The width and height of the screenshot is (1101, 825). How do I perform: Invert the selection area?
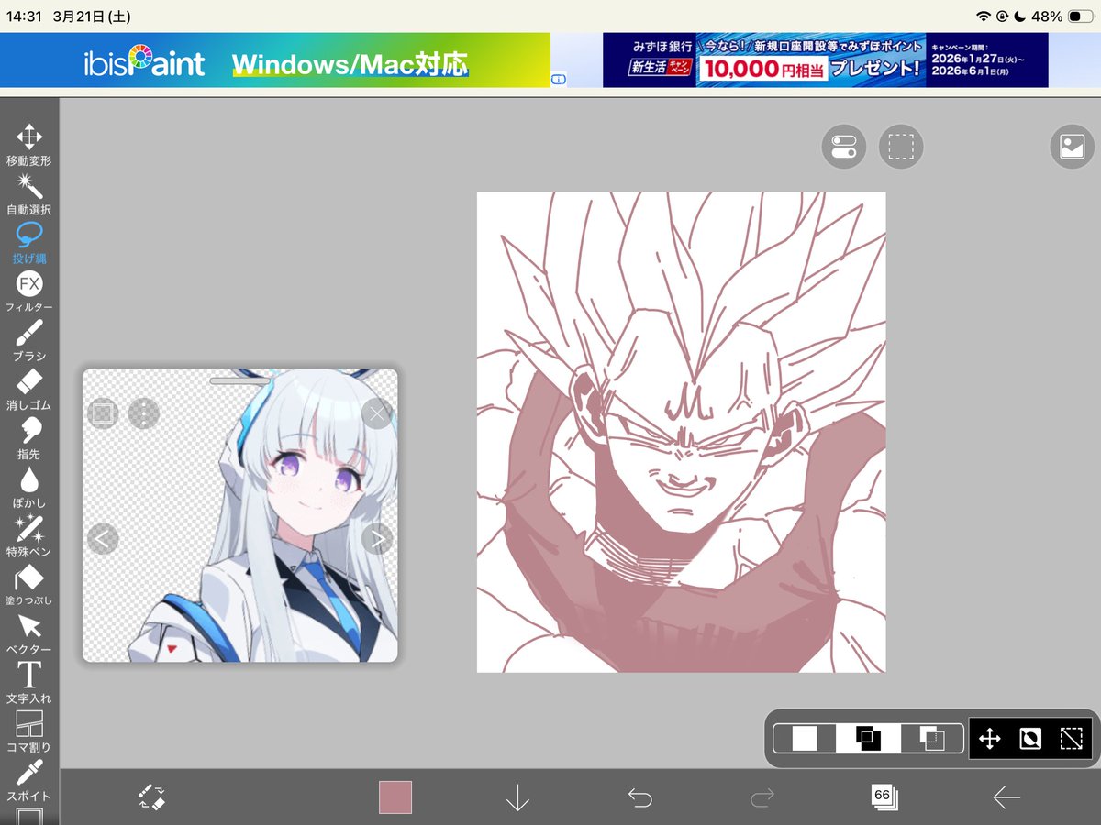point(1030,738)
